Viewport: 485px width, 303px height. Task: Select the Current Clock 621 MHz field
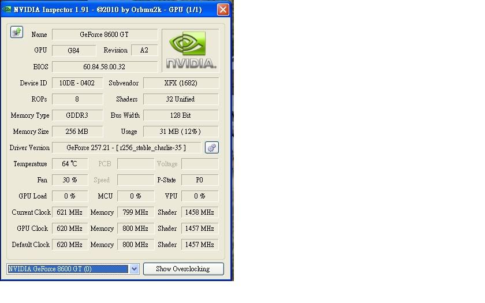click(x=70, y=212)
